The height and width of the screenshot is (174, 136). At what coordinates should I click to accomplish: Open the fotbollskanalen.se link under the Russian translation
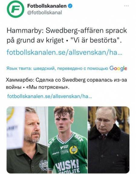(x=50, y=96)
